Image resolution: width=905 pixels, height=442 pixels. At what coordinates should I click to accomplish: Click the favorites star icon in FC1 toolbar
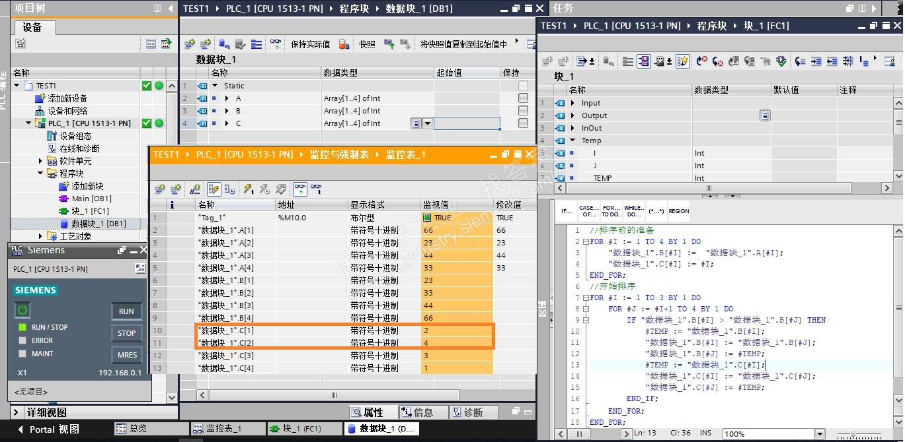coord(683,61)
